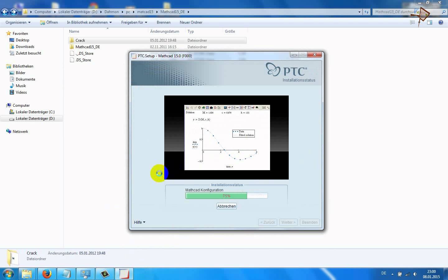
Task: Click the 75% installation progress bar
Action: [226, 196]
